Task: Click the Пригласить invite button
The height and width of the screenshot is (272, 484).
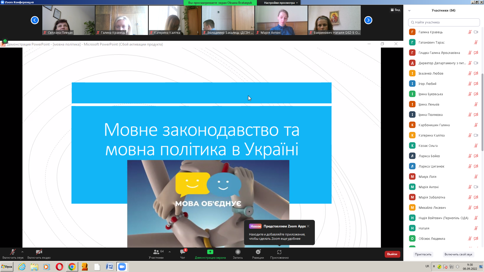Action: pos(423,254)
